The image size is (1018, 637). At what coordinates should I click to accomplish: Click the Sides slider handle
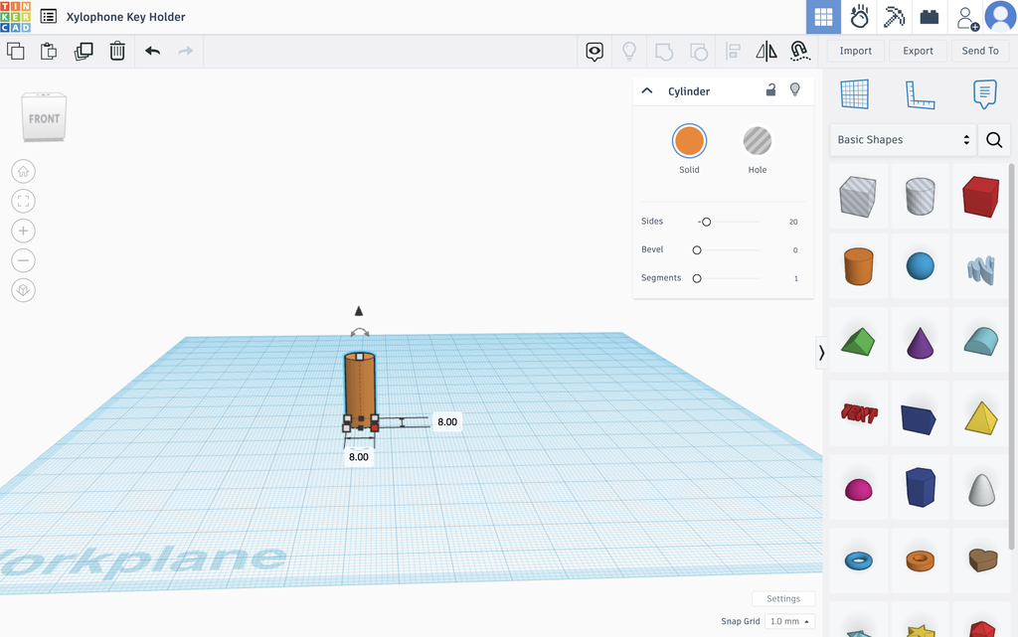(x=707, y=222)
